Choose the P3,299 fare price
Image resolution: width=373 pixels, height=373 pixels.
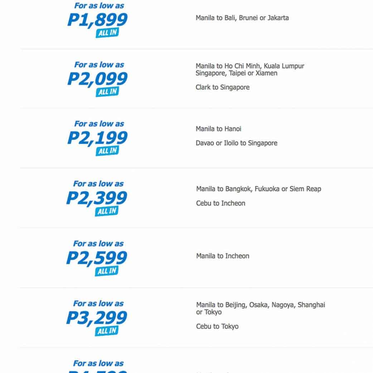tap(97, 318)
